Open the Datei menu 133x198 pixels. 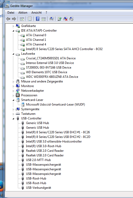11,13
